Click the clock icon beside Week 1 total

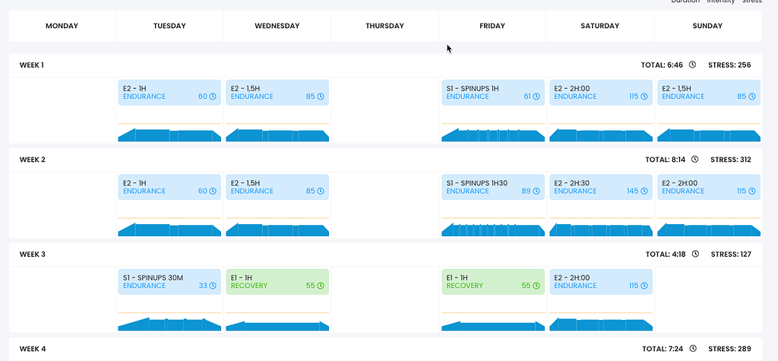point(692,65)
